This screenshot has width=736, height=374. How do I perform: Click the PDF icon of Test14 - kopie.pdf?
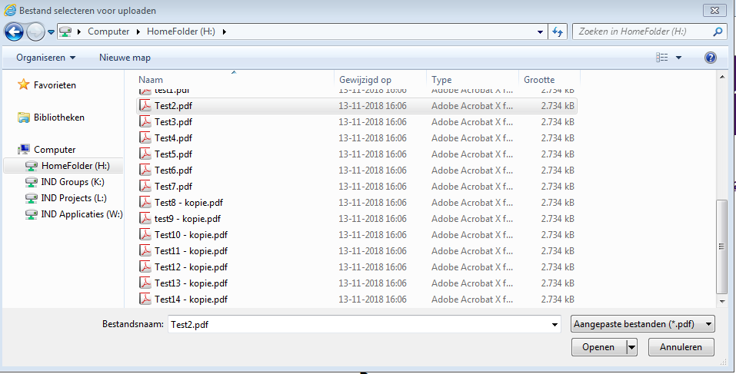pos(145,299)
